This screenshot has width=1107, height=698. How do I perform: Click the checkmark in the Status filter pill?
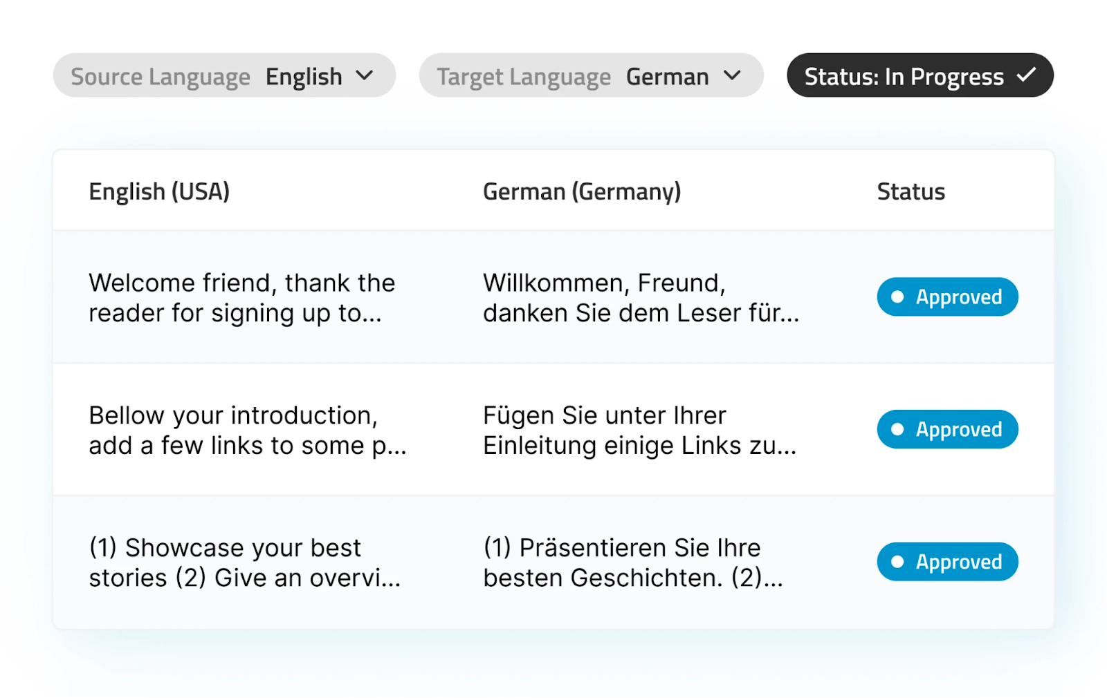[1027, 75]
